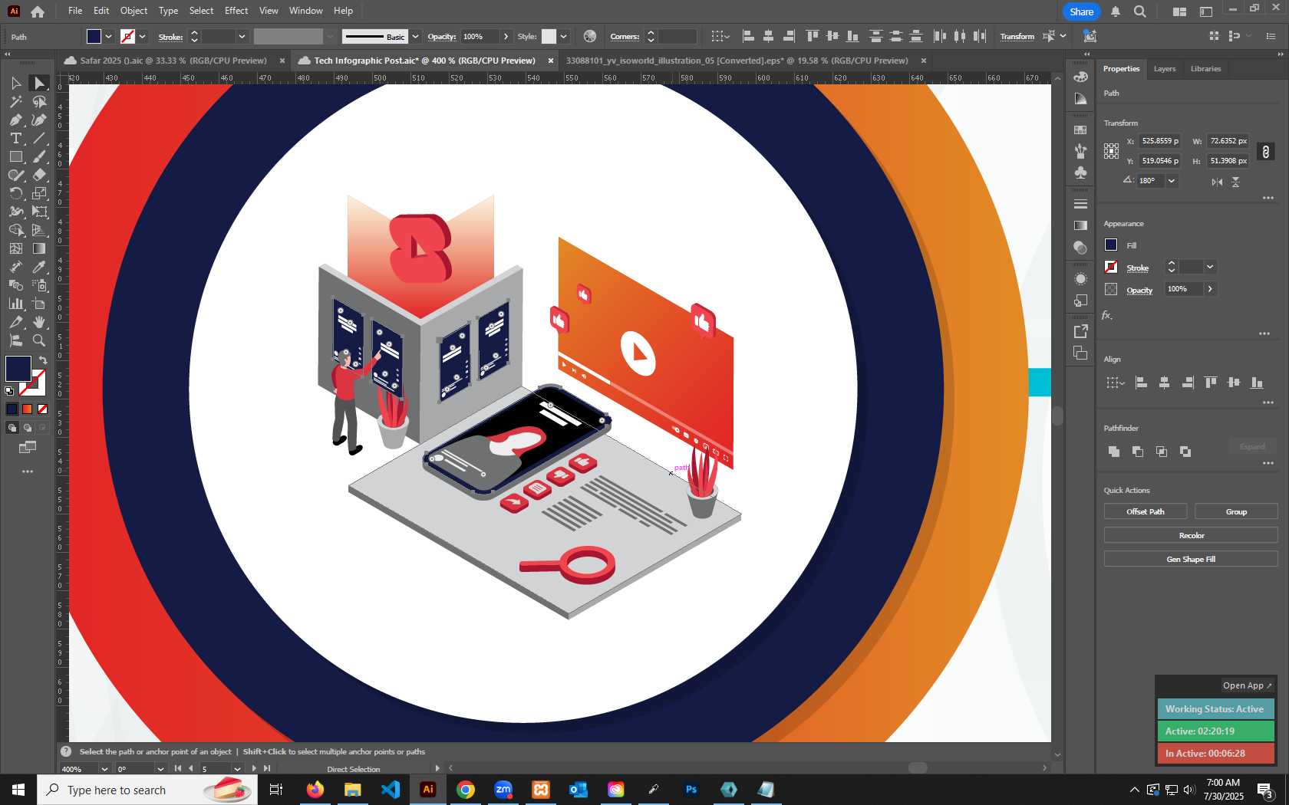The width and height of the screenshot is (1289, 805).
Task: Click the Gen Shape Fill button
Action: (x=1191, y=559)
